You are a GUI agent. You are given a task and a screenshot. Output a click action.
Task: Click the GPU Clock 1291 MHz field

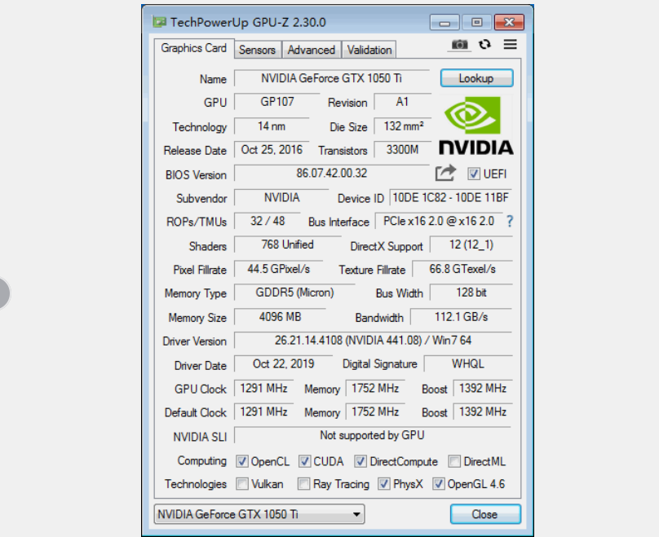(x=263, y=389)
